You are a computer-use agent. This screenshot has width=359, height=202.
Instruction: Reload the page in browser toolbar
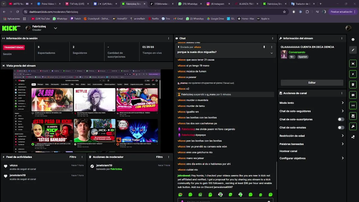[17, 12]
